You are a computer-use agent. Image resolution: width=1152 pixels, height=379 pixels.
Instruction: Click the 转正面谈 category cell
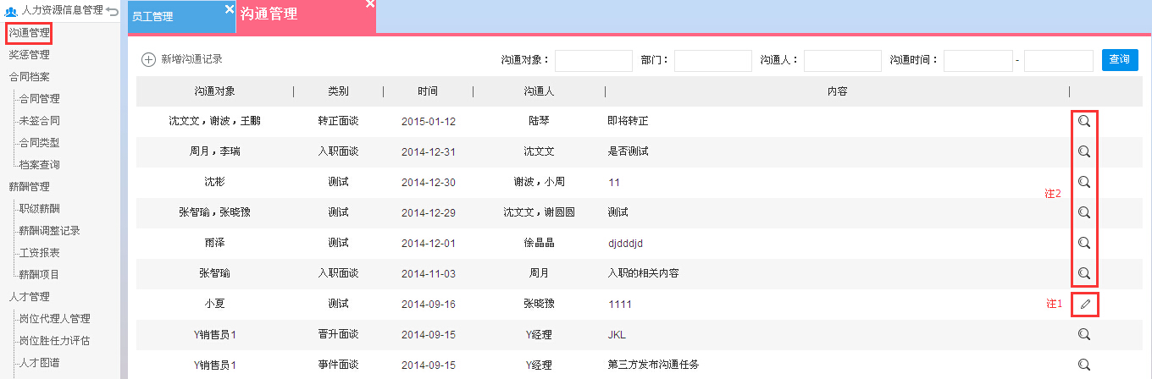tap(338, 121)
